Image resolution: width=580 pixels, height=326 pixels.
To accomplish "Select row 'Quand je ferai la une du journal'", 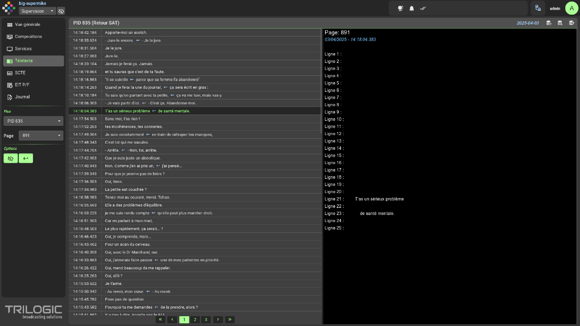I will click(x=195, y=87).
